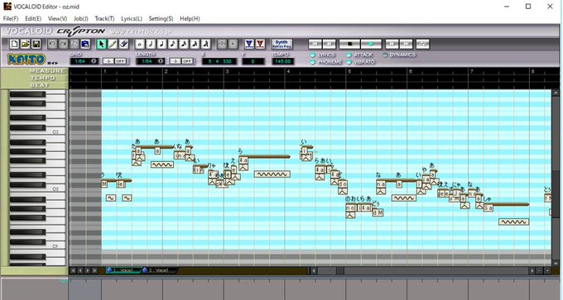Toggle the LENGTH OFF button

pos(187,61)
